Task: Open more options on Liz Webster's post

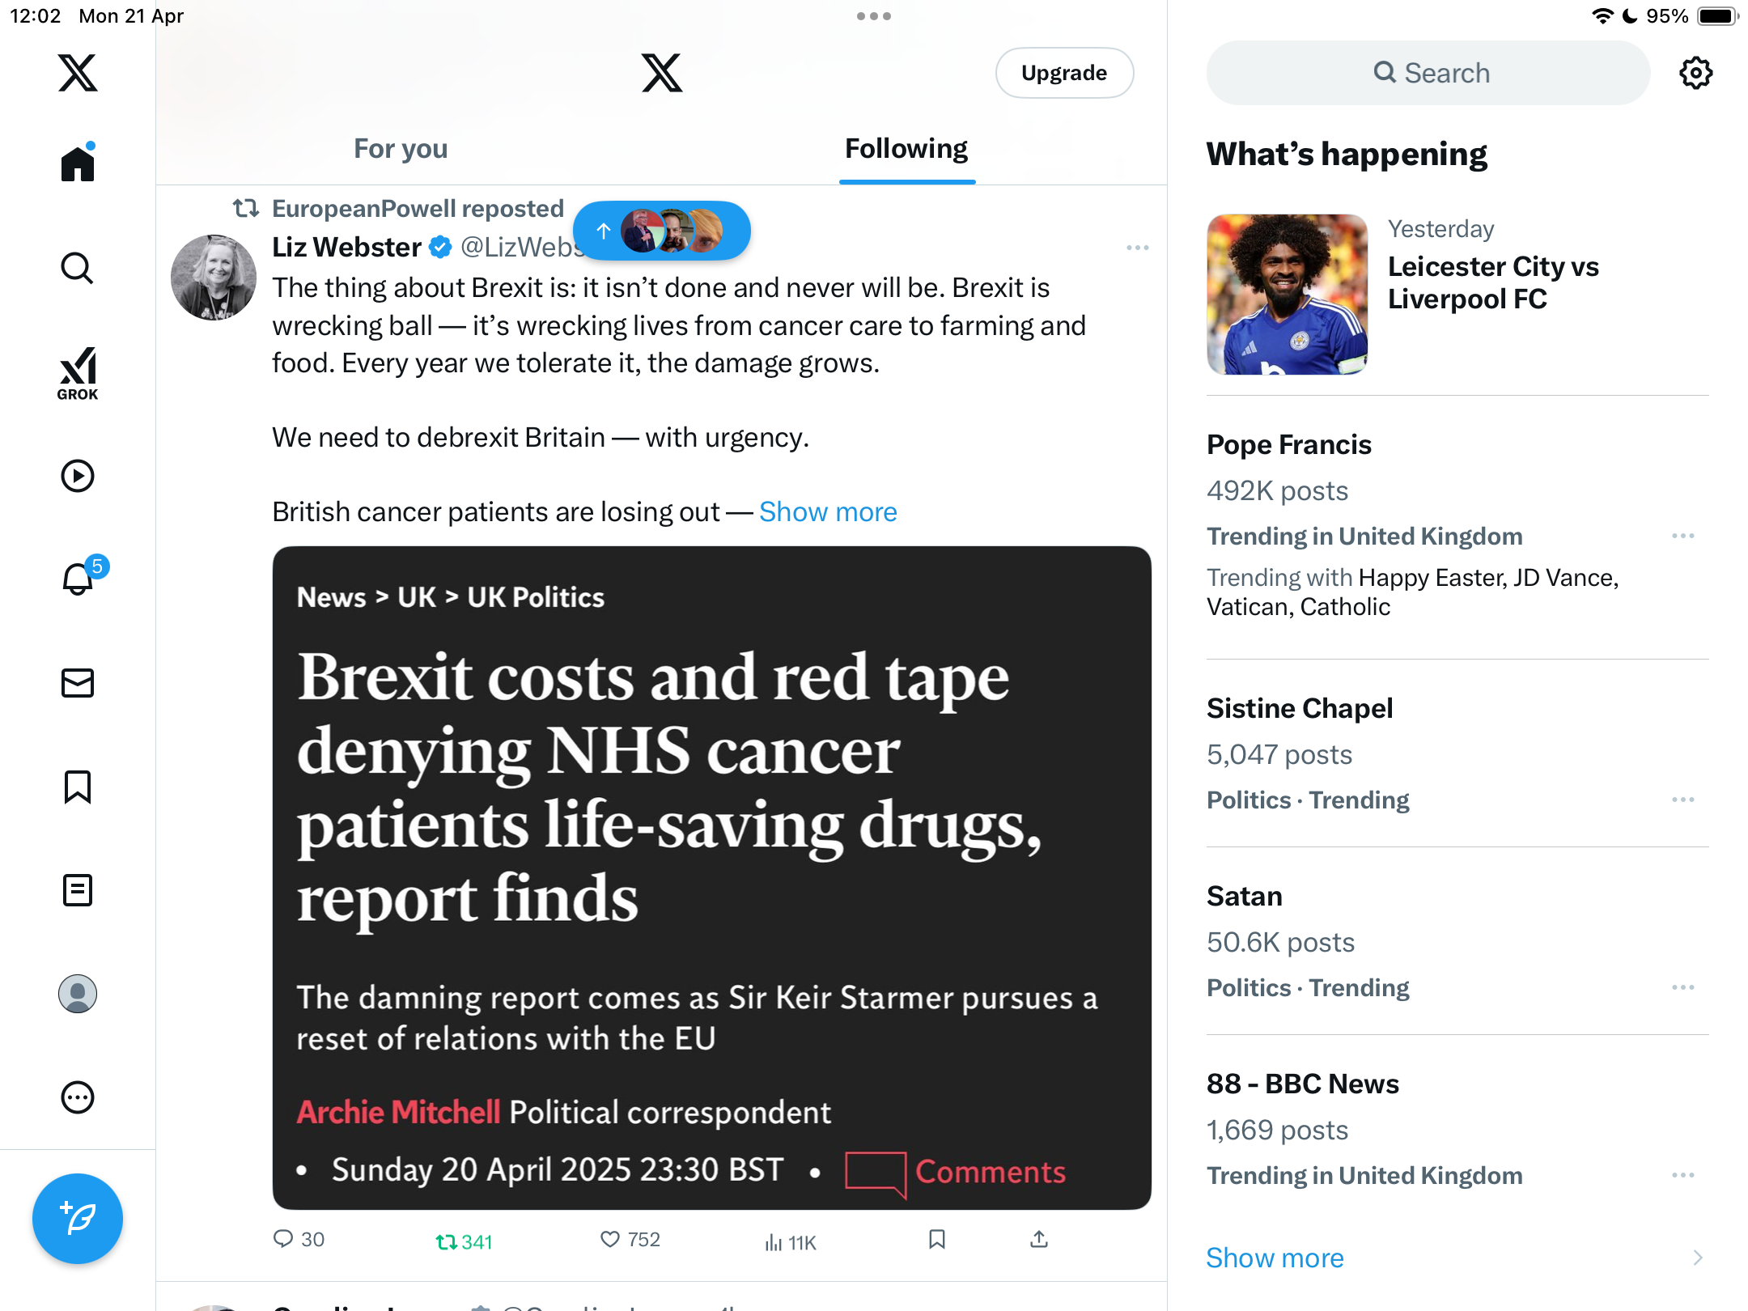Action: coord(1137,248)
